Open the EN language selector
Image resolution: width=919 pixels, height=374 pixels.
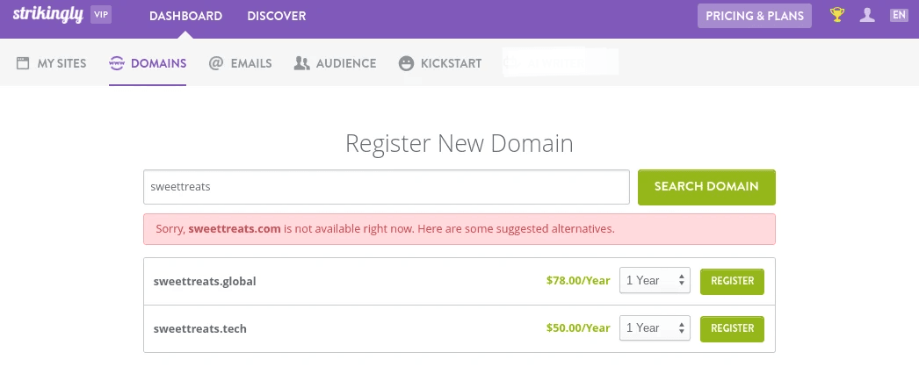coord(899,15)
